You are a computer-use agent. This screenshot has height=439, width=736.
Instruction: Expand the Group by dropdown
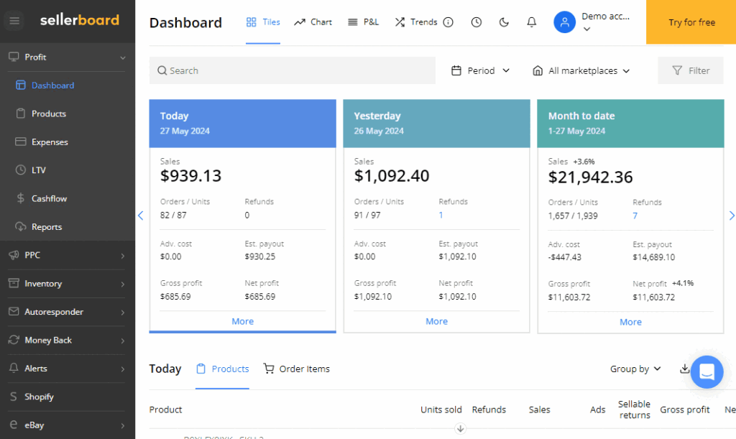point(635,369)
